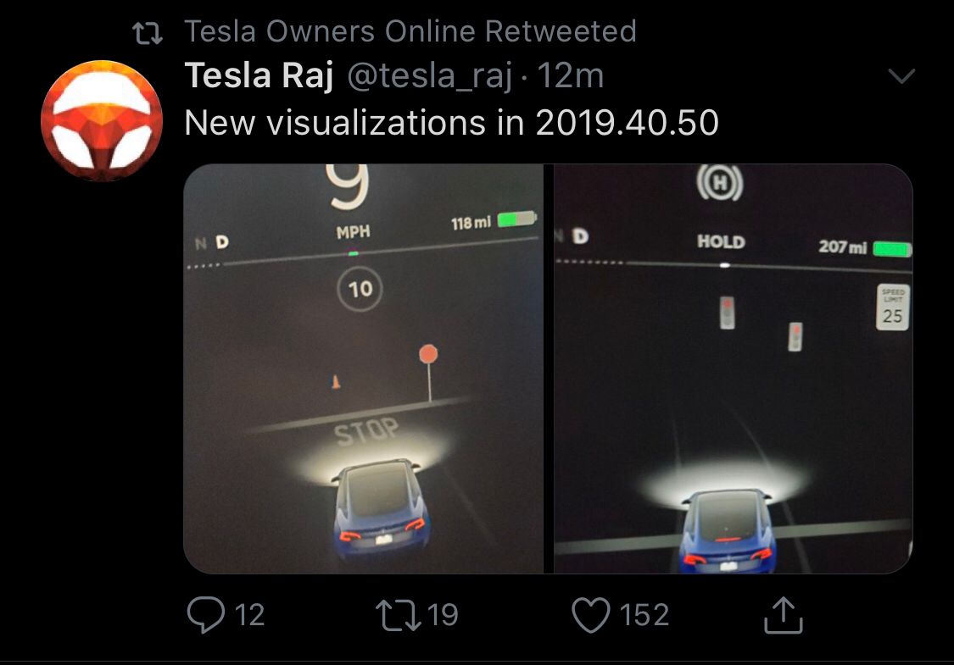Open the tweet options caret menu

(x=902, y=75)
